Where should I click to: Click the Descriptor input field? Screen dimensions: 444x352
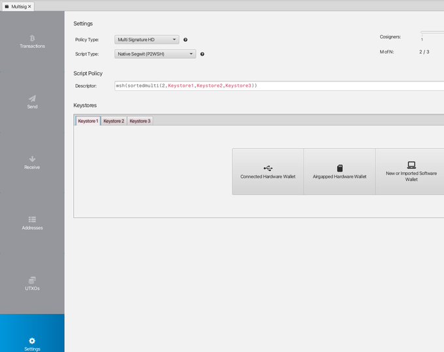point(279,86)
